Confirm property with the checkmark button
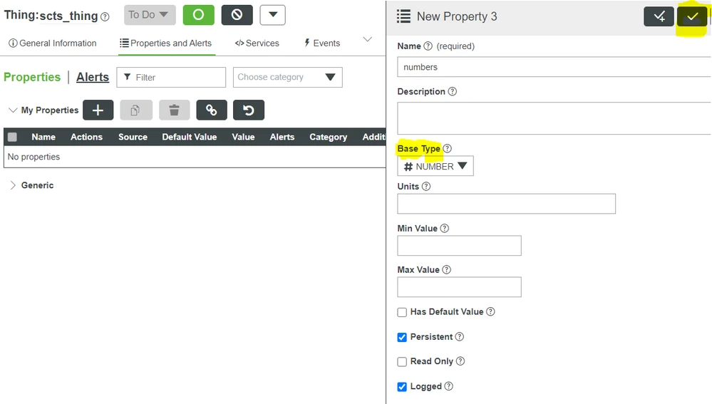Screen dimensions: 712x404 tap(691, 17)
